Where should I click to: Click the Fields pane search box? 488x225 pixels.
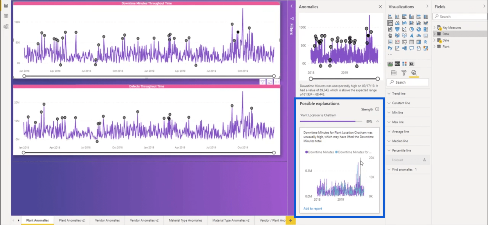point(460,17)
